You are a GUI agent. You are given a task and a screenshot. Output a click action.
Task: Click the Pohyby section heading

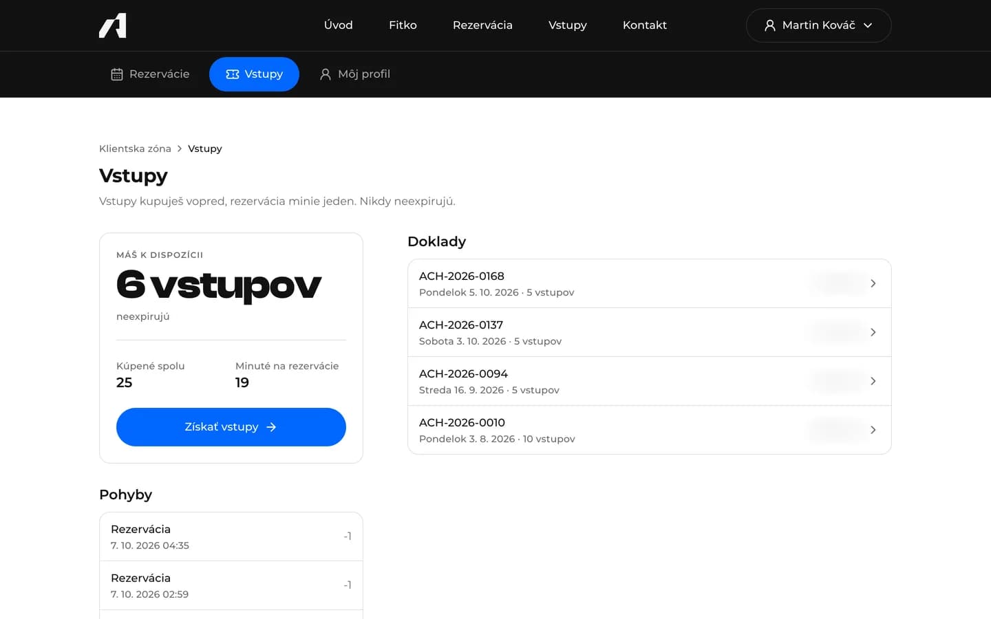pyautogui.click(x=125, y=495)
